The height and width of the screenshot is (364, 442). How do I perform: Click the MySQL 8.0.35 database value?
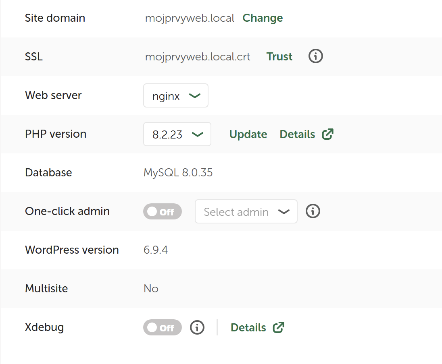click(178, 173)
